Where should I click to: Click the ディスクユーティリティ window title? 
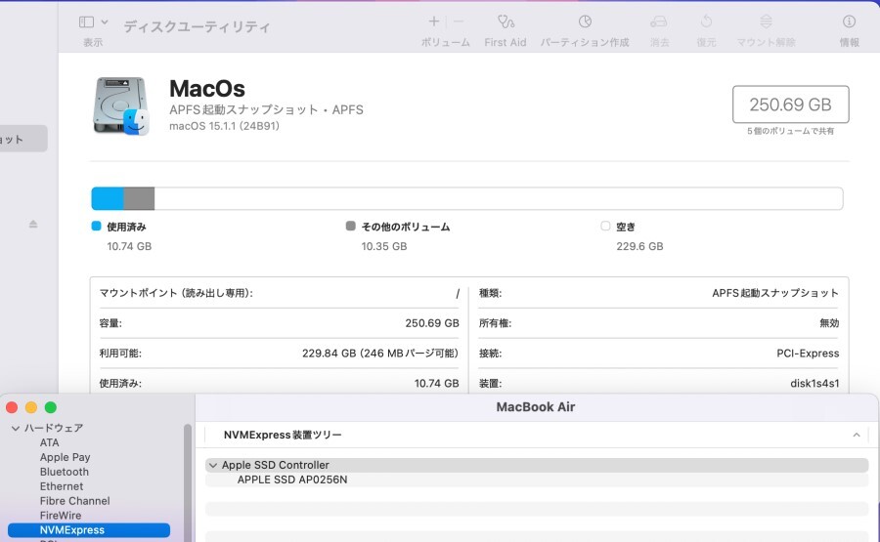click(197, 26)
